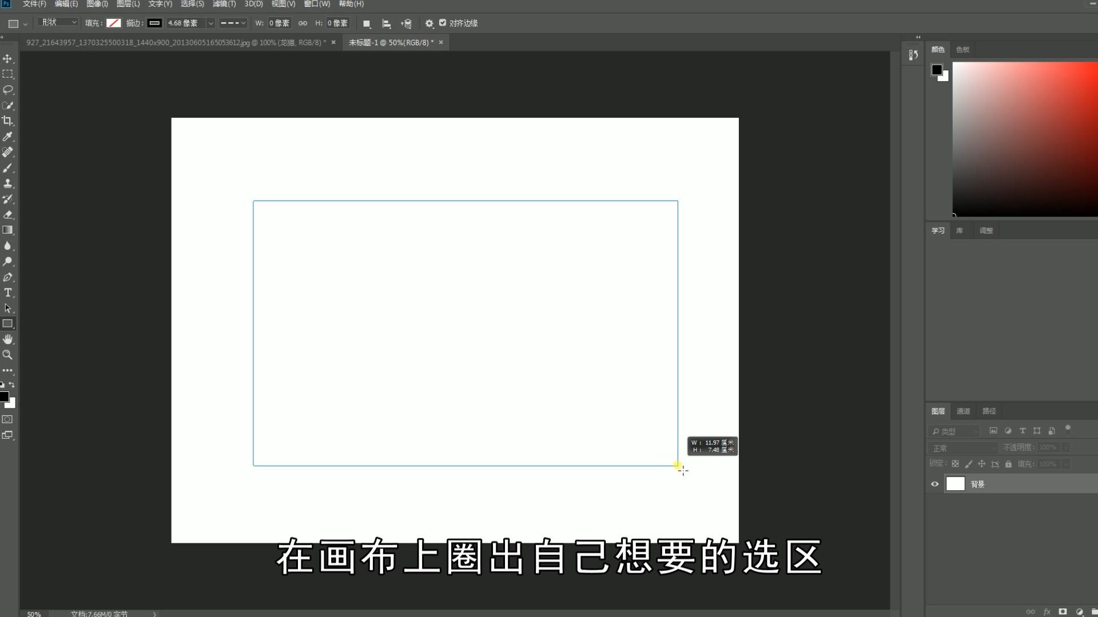Select the Quick Selection tool
This screenshot has width=1098, height=617.
click(x=7, y=106)
